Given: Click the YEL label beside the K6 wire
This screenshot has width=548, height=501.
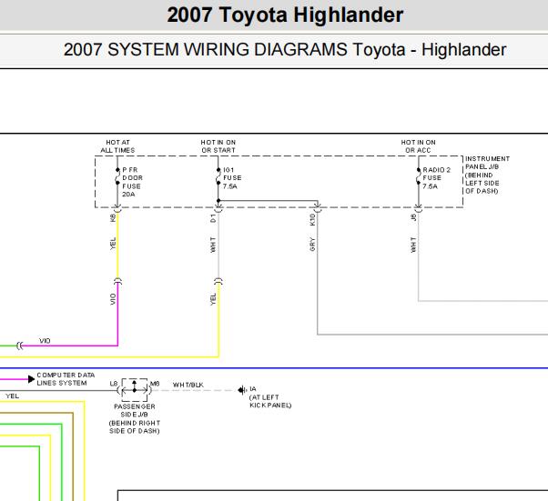Looking at the screenshot, I should click(113, 244).
